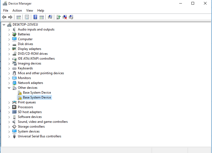
Task: Open the View menu
Action: 30,11
